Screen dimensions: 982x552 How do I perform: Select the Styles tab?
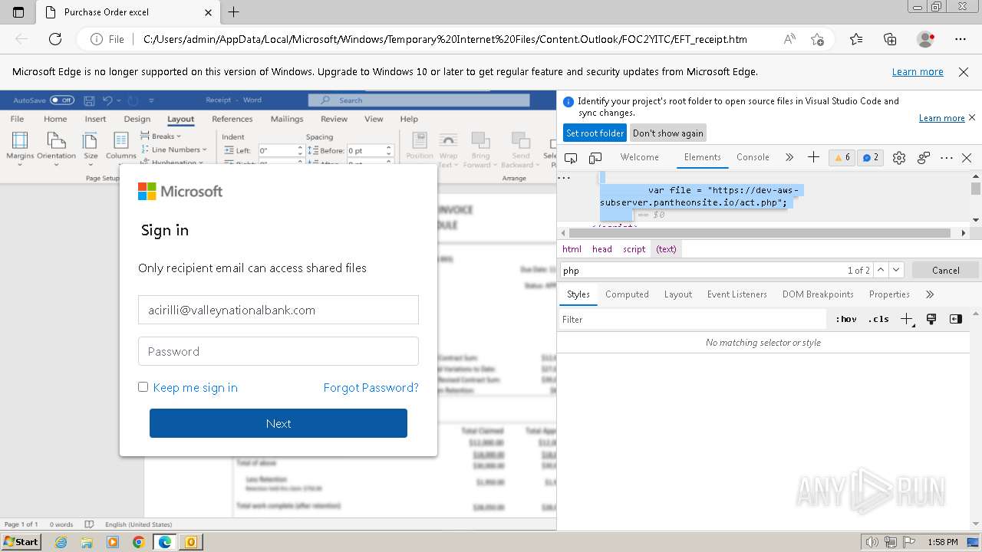pos(578,294)
